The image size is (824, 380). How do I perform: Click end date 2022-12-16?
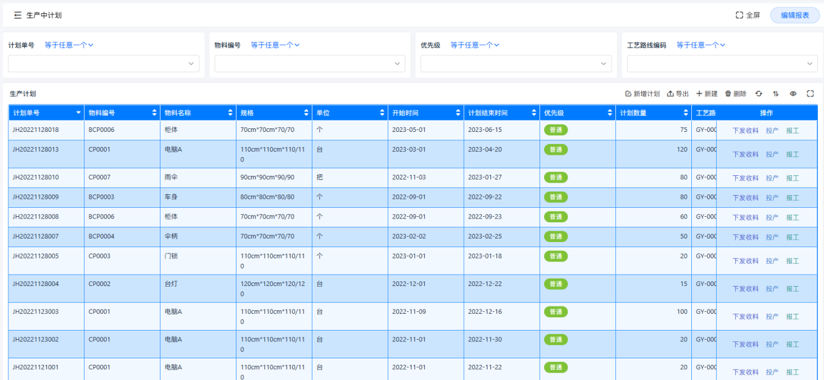click(485, 311)
